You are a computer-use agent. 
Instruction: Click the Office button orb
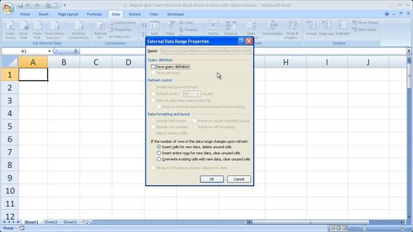click(x=8, y=8)
